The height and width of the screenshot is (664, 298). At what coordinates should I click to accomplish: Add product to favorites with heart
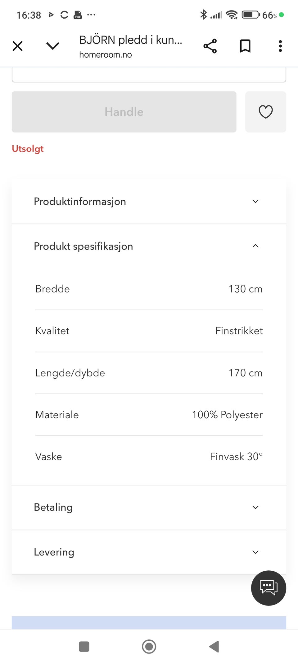tap(266, 112)
